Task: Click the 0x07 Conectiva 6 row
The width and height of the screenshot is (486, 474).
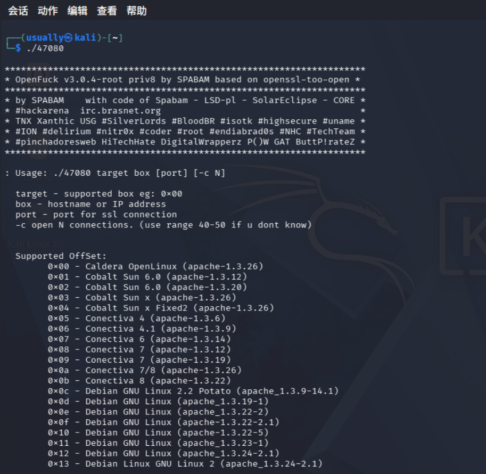Action: (x=139, y=339)
